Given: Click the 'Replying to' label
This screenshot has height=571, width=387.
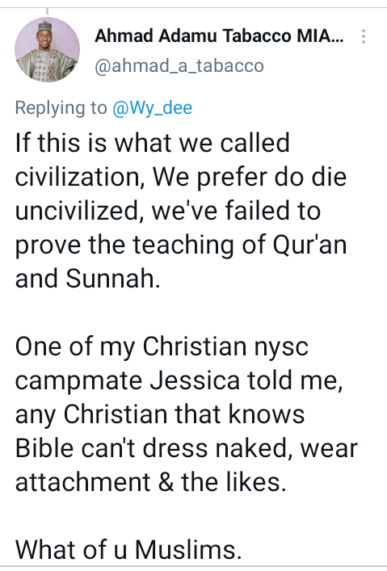Looking at the screenshot, I should [61, 108].
